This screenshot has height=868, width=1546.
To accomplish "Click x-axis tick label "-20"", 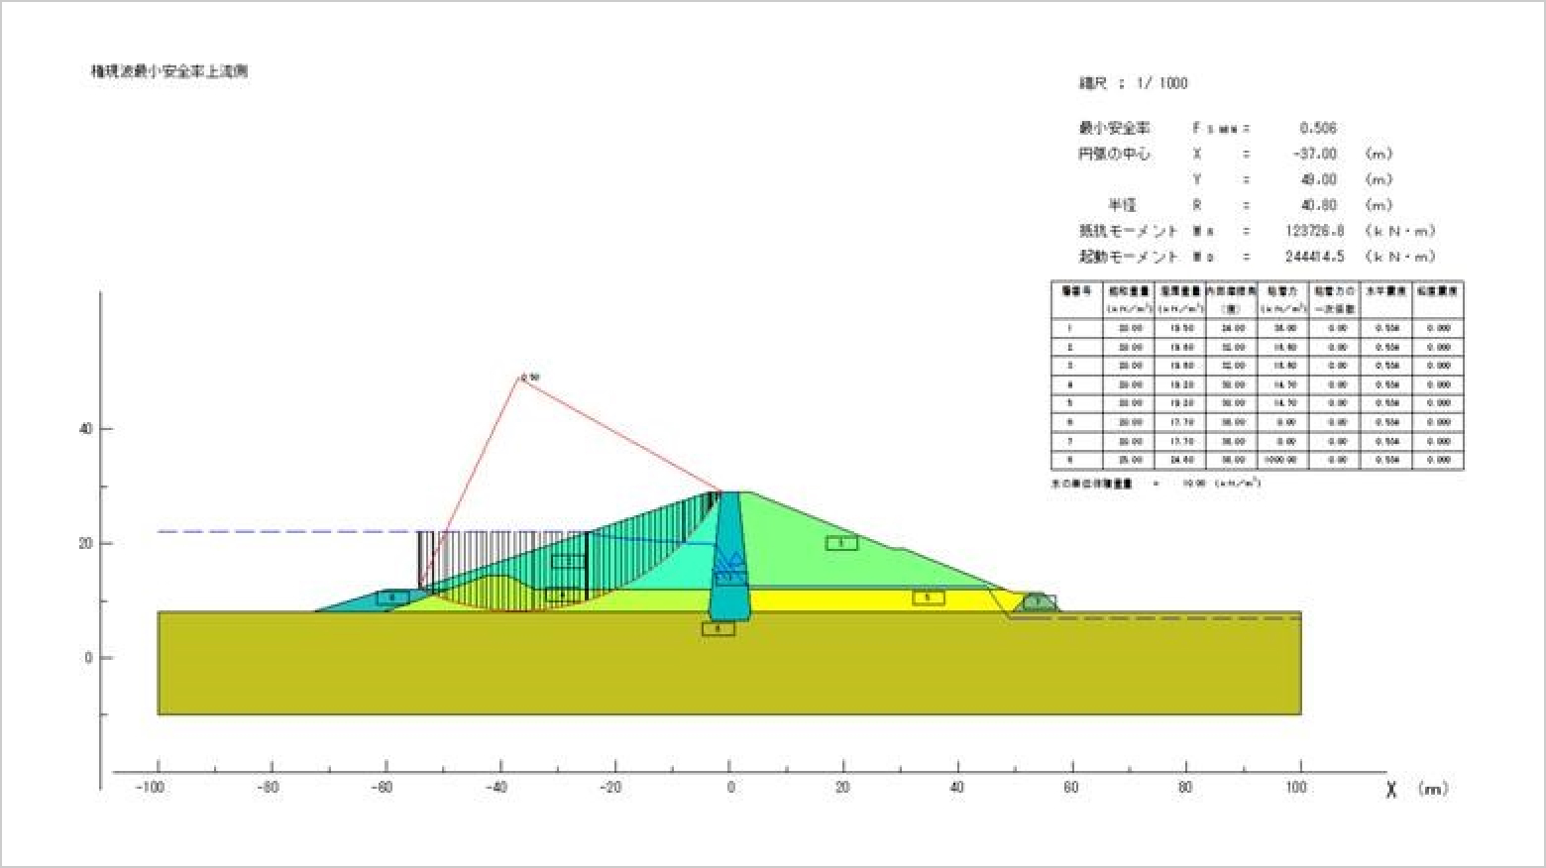I will pyautogui.click(x=610, y=788).
